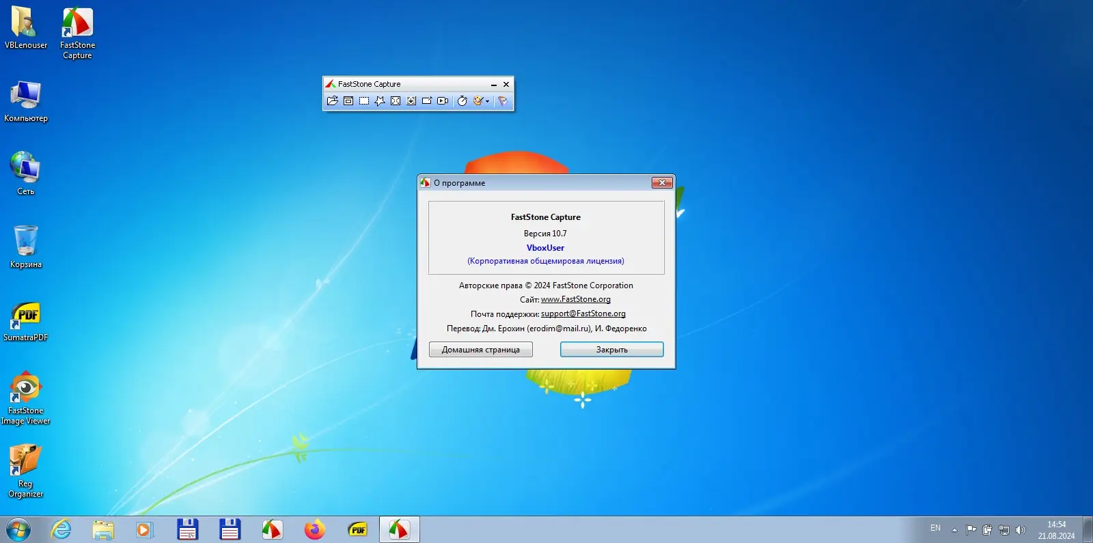Open a file in the FastStone editor
This screenshot has height=543, width=1093.
coord(333,101)
